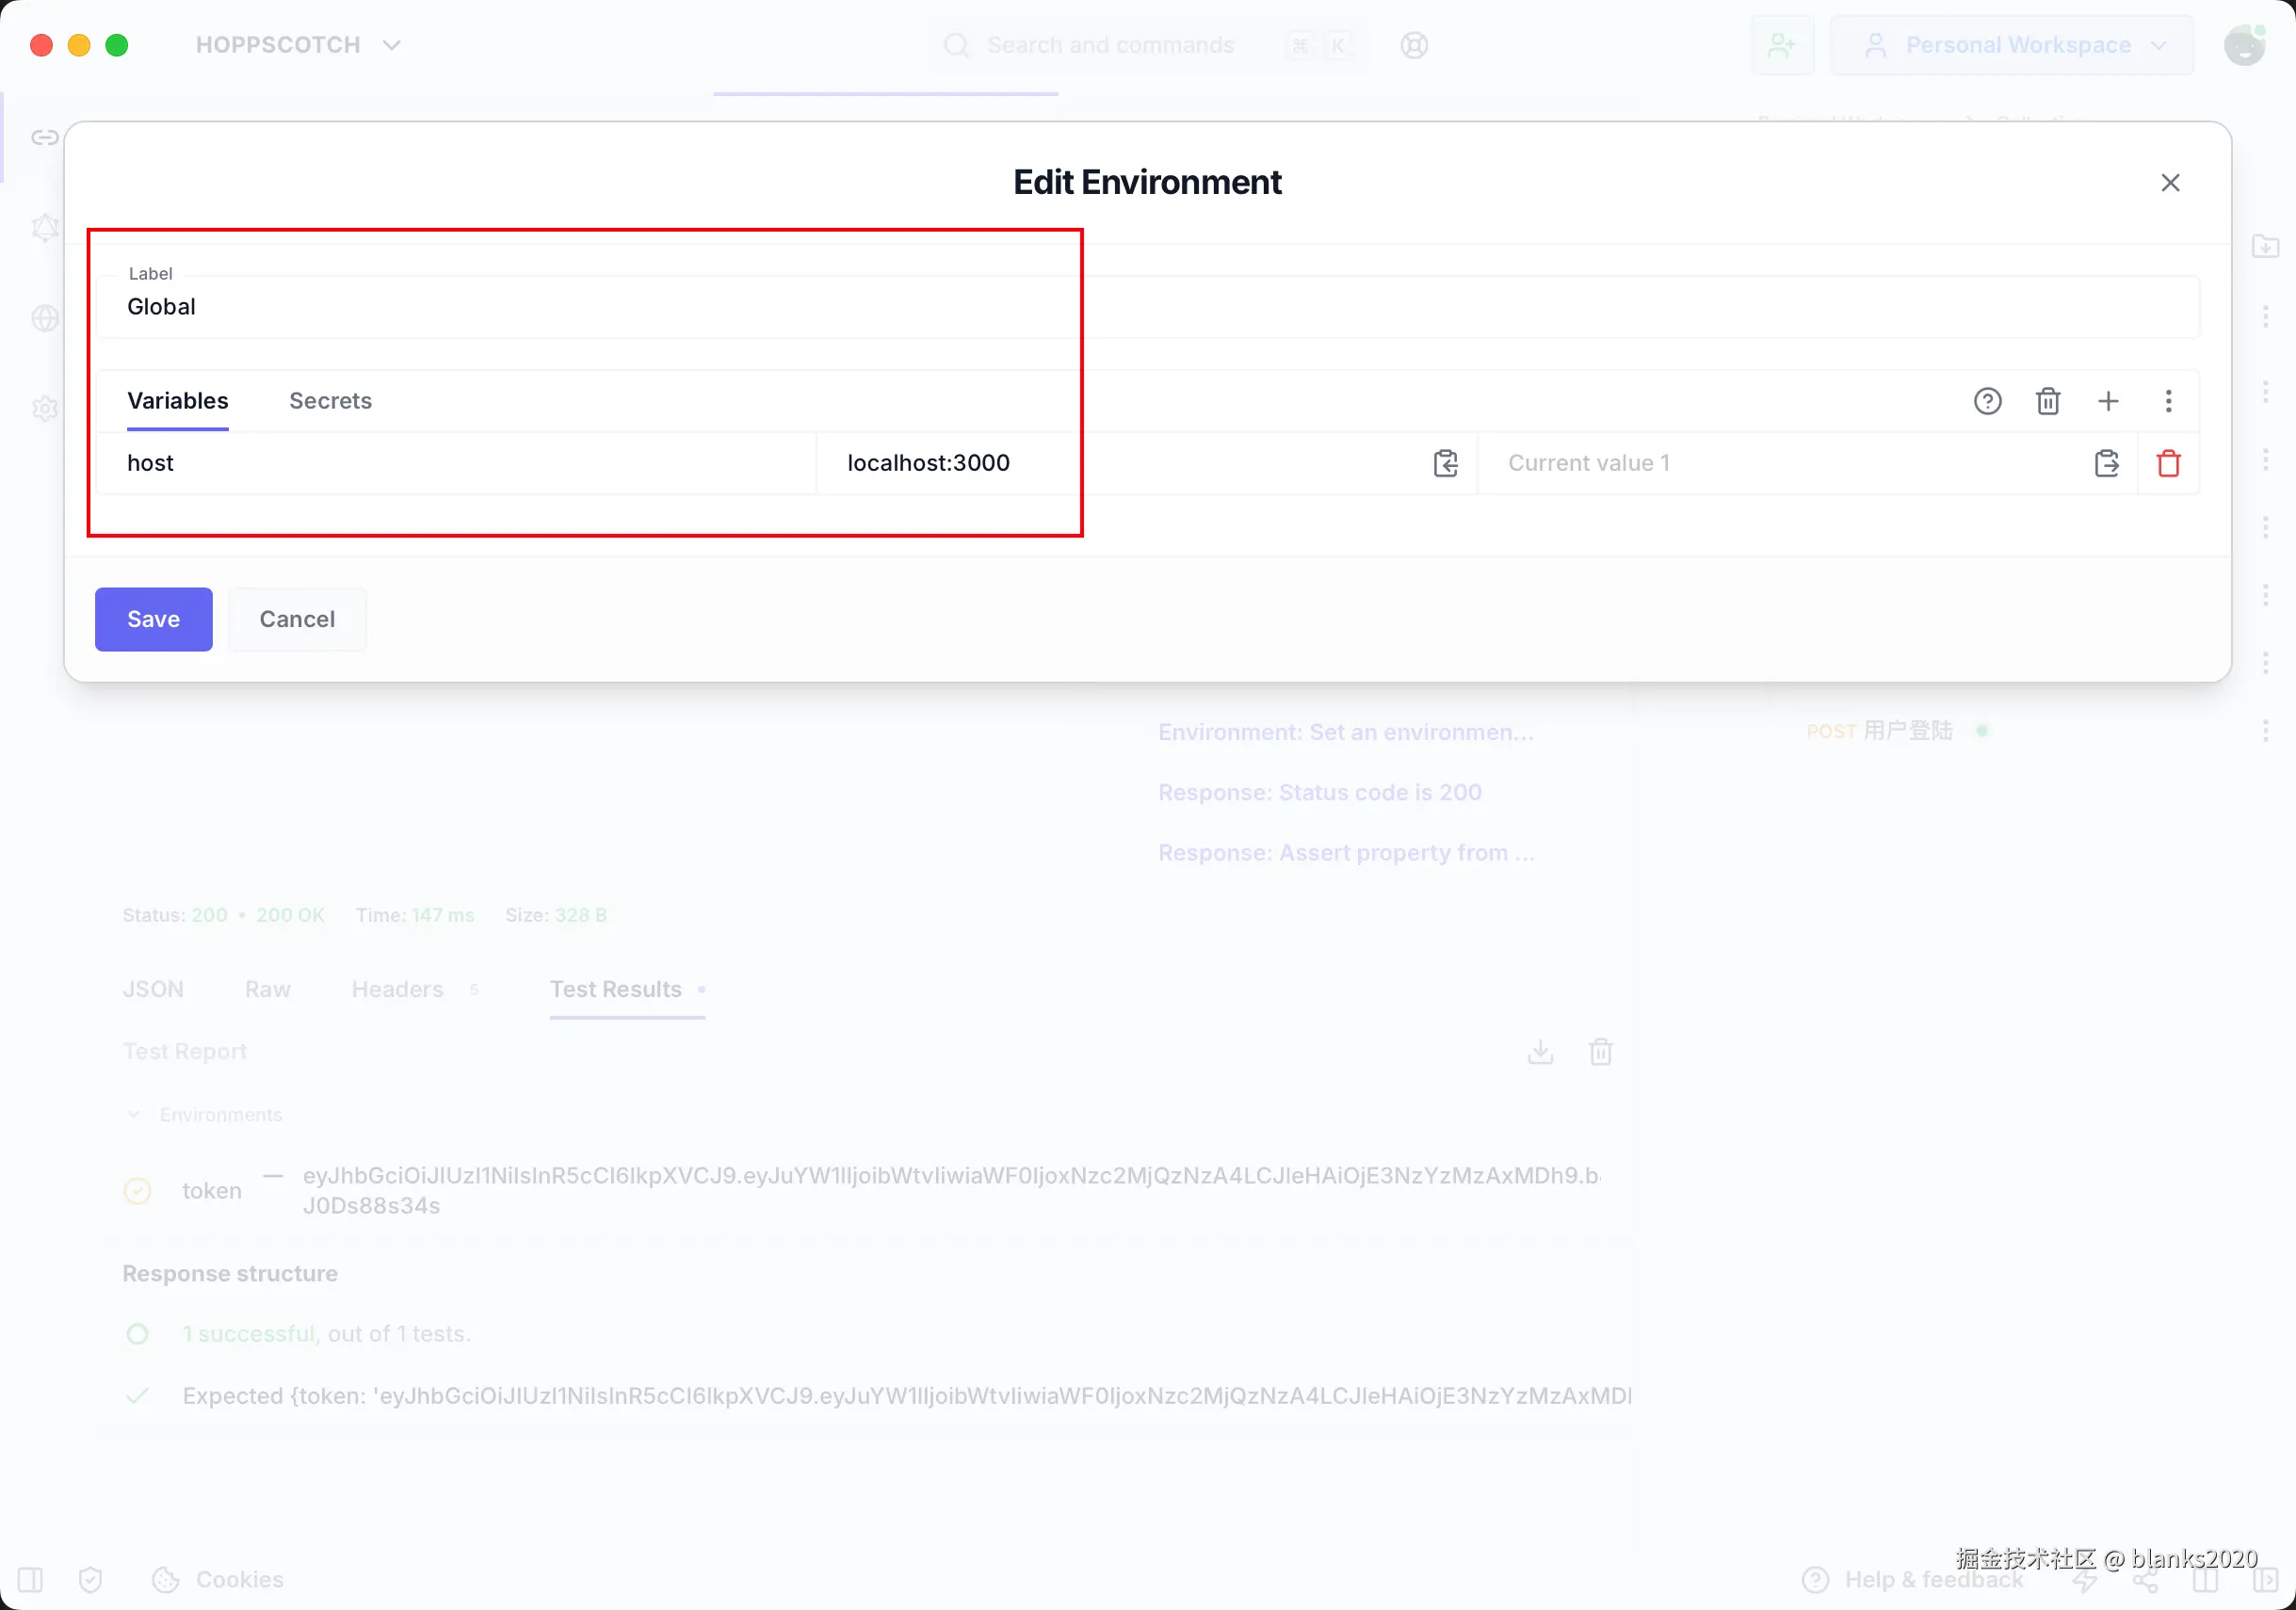Add a new variable with the plus icon
The image size is (2296, 1610).
2108,401
